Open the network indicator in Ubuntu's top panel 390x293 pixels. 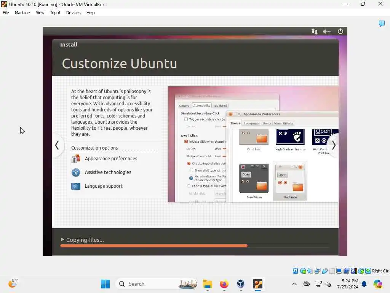point(314,31)
